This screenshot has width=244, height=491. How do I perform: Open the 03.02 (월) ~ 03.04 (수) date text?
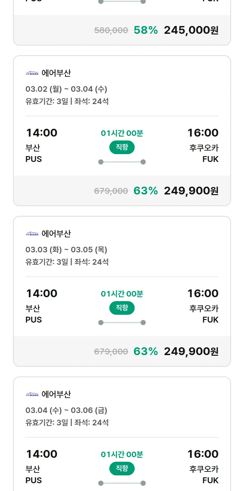[x=66, y=89]
